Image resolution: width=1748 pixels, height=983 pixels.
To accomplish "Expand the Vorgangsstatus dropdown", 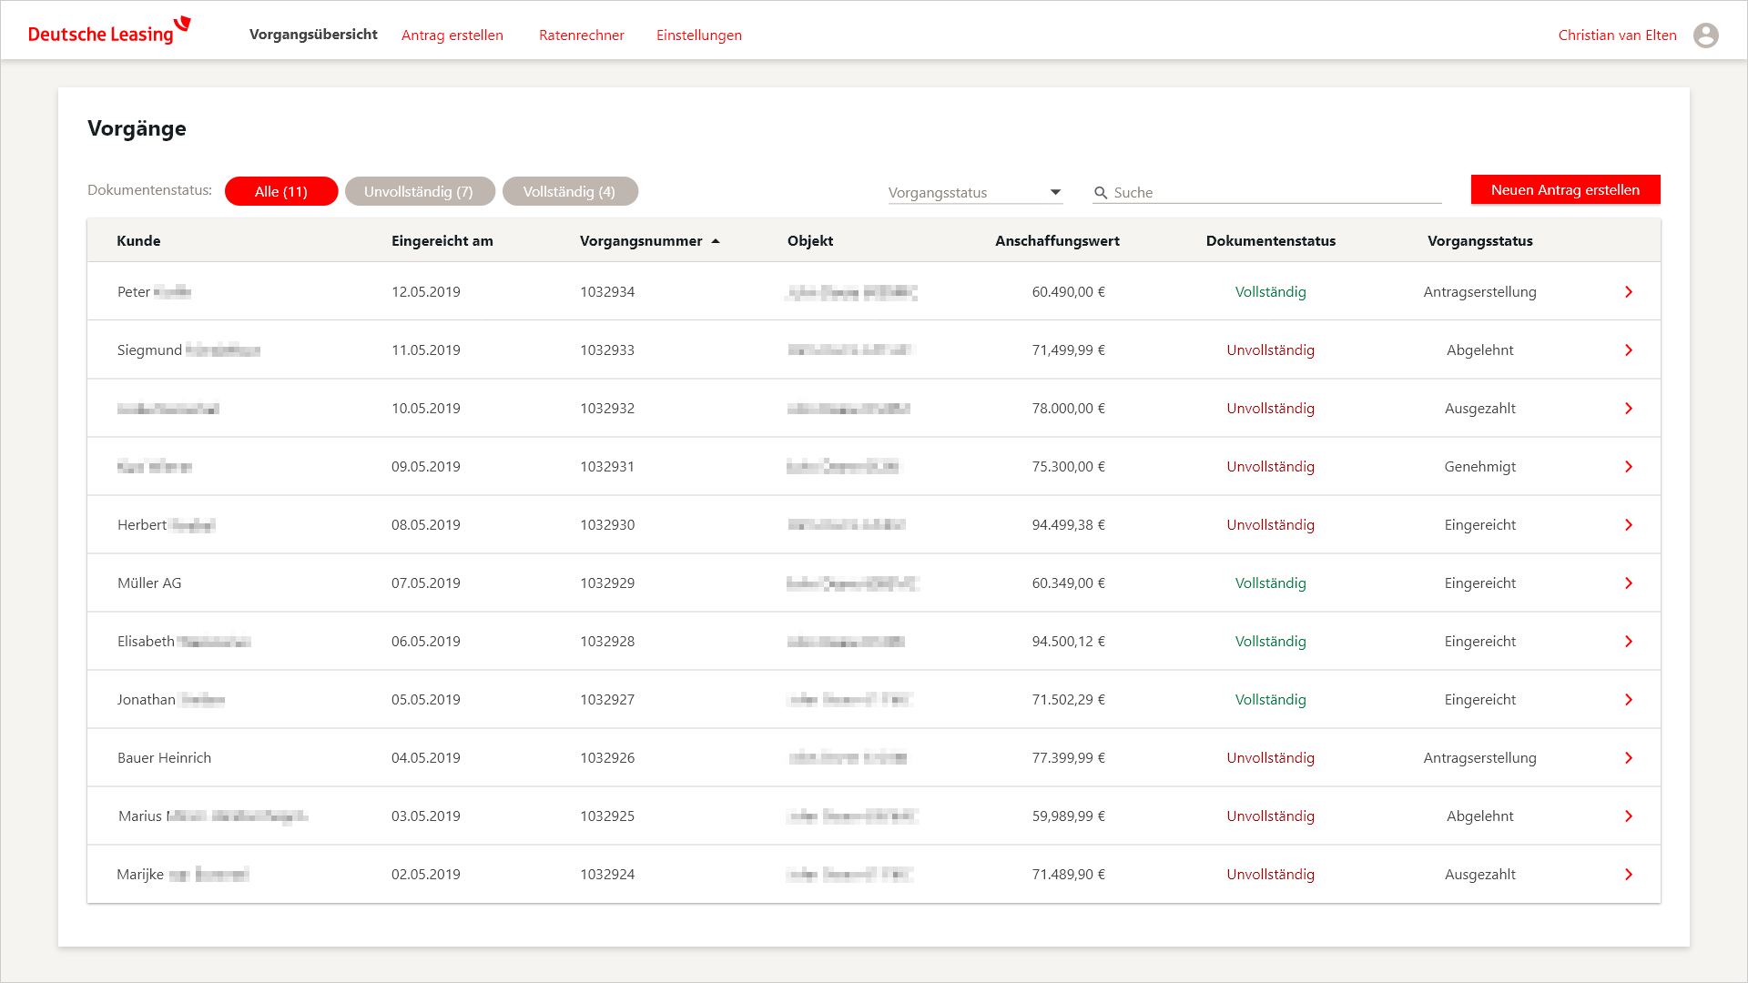I will click(965, 193).
